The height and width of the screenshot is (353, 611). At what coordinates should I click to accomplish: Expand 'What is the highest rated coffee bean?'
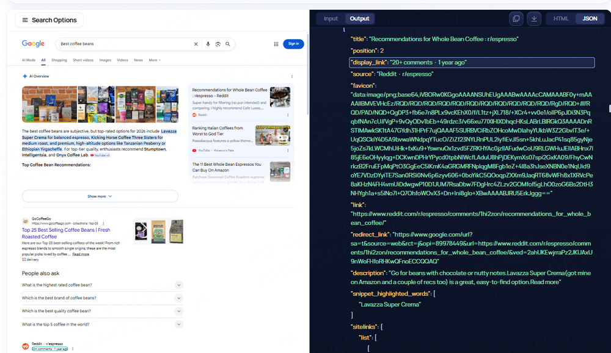pos(103,285)
